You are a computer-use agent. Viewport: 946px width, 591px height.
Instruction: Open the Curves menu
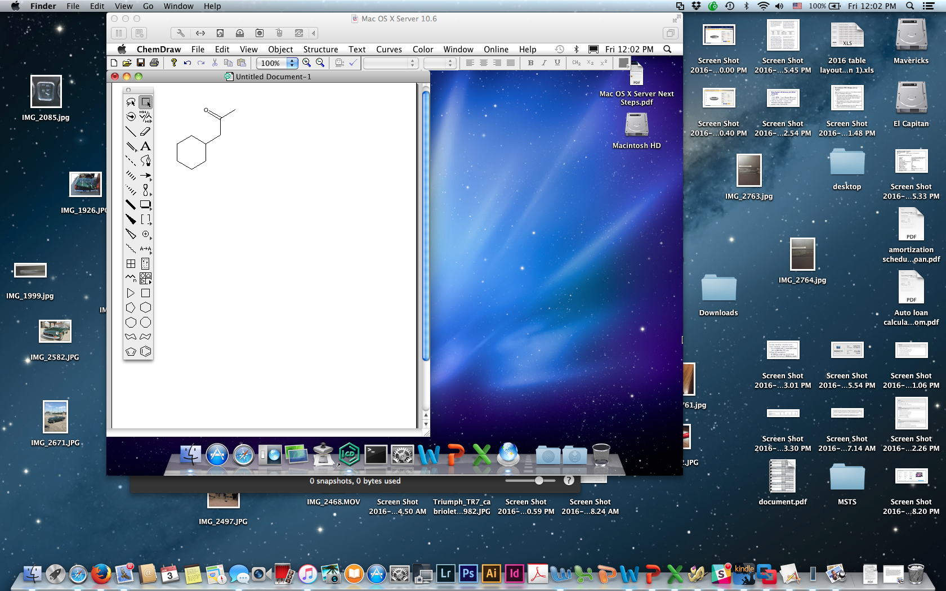(389, 50)
